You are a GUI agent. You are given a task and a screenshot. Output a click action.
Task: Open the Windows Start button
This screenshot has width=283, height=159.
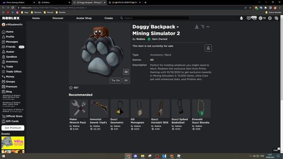pos(3,156)
